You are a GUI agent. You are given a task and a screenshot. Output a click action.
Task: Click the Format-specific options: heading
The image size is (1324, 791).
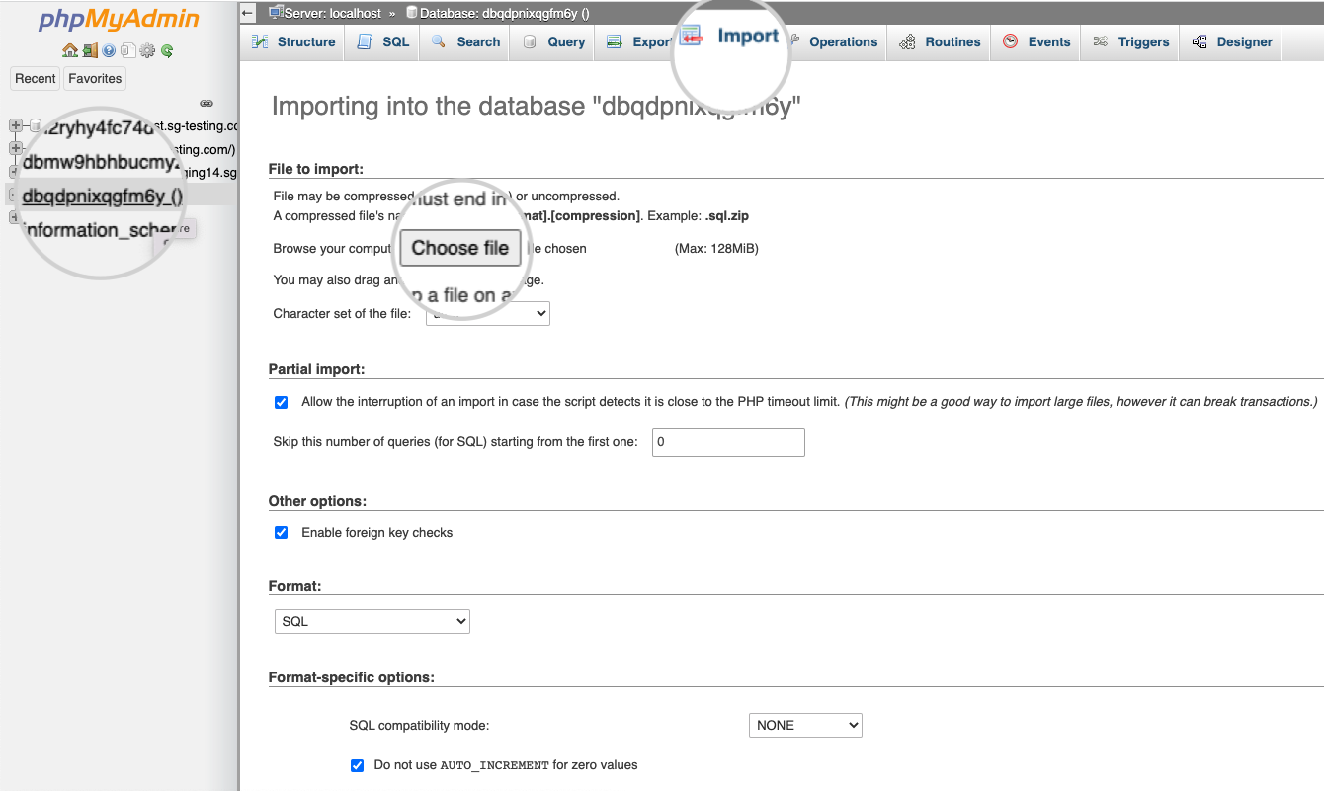pos(352,677)
